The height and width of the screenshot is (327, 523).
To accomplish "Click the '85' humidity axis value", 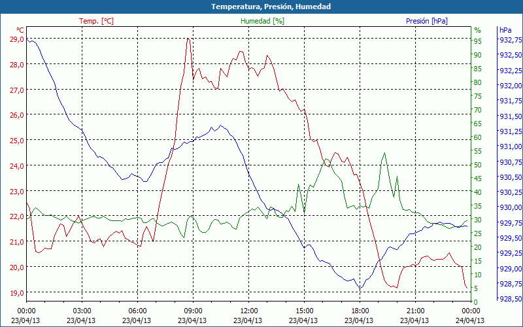I will click(x=478, y=69).
